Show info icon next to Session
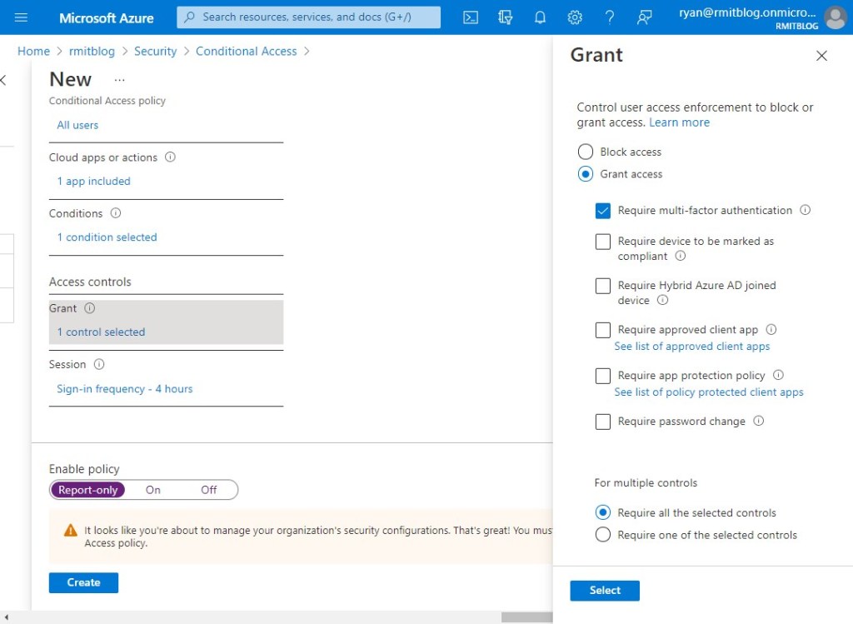The image size is (853, 624). [99, 365]
